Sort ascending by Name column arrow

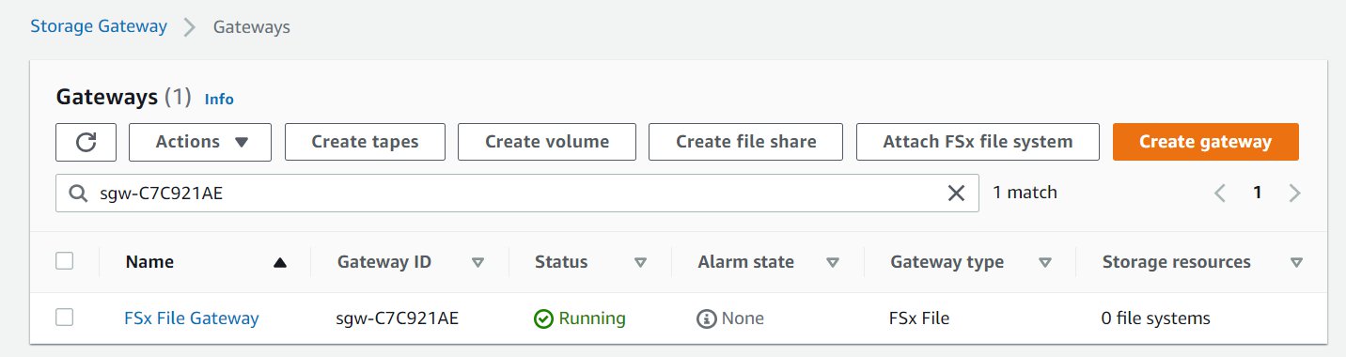coord(279,263)
